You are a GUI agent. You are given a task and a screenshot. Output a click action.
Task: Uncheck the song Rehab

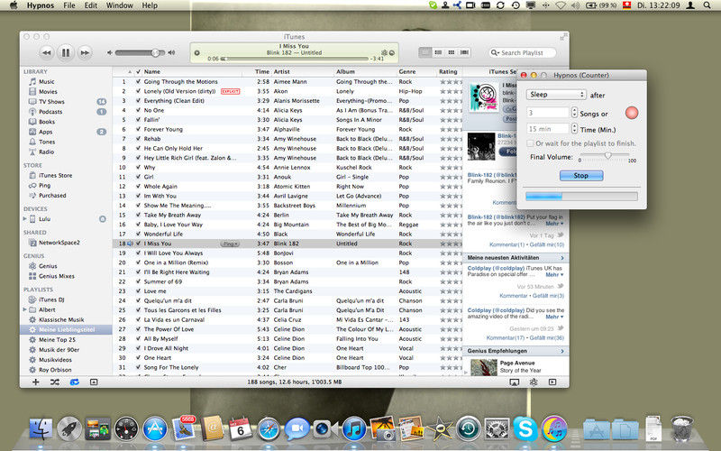[138, 139]
